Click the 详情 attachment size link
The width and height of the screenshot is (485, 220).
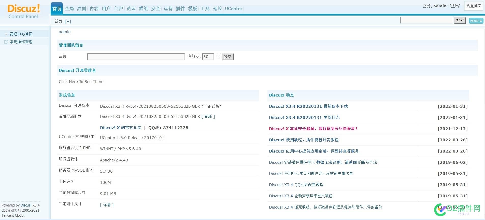107,205
